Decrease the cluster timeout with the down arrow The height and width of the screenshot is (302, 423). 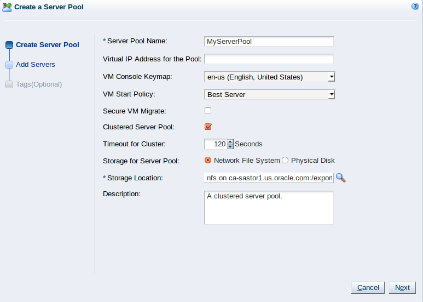tap(230, 146)
